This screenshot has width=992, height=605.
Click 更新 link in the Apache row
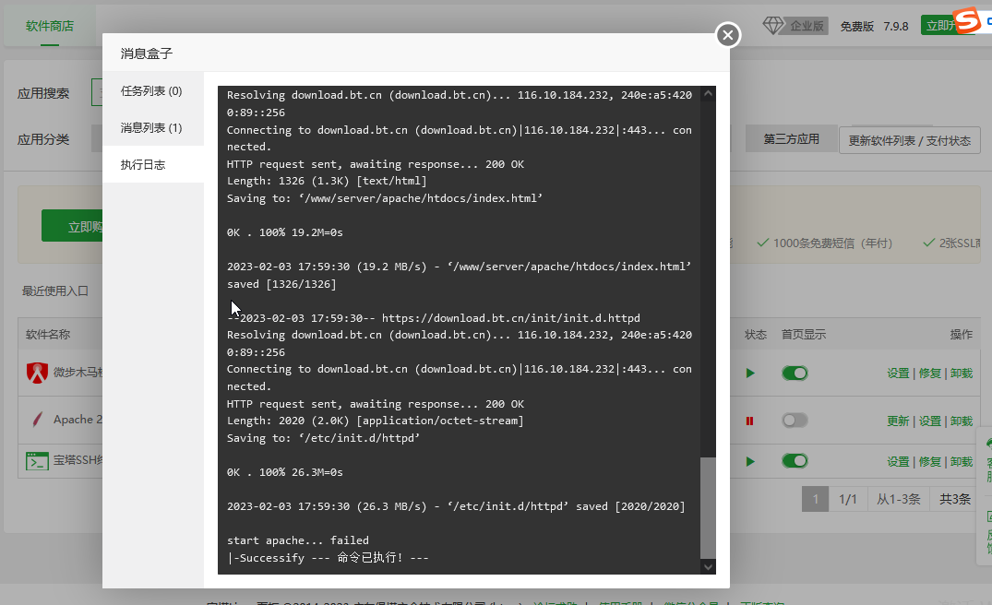(898, 421)
